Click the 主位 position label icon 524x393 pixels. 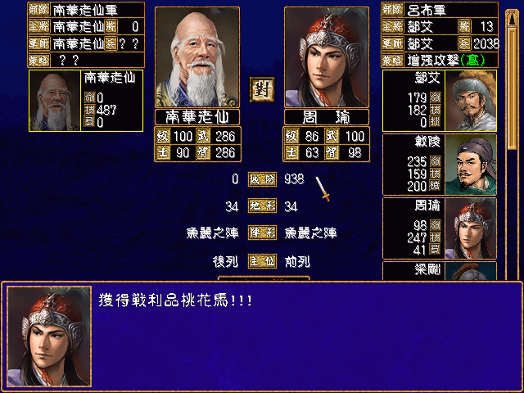tap(262, 261)
